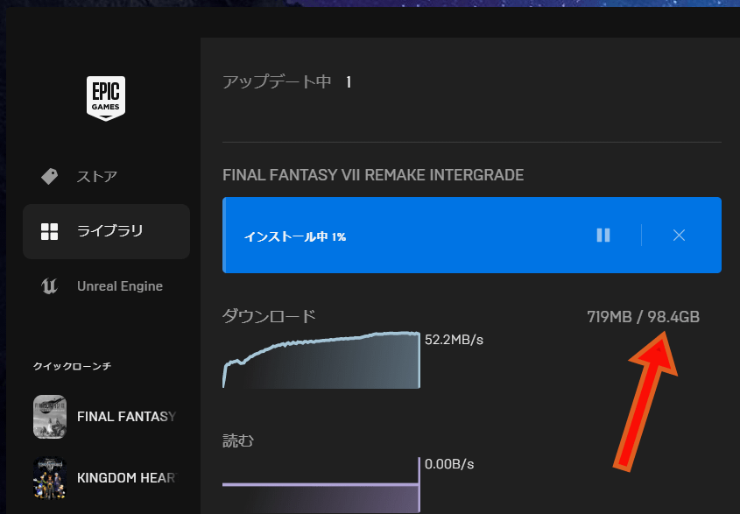Select the FINAL FANTASY quick launch label
This screenshot has width=740, height=514.
click(126, 417)
